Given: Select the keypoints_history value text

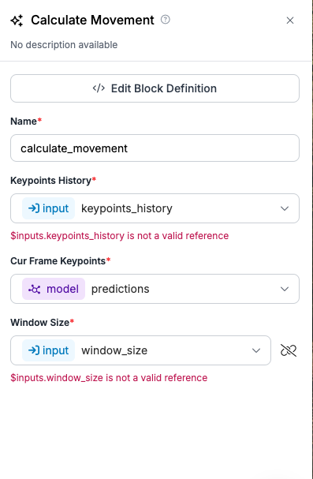Looking at the screenshot, I should [127, 208].
